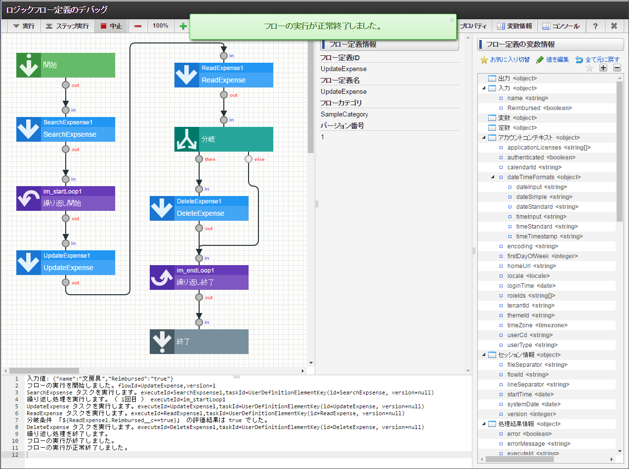Collapse the 入力 <object> tree node

pos(484,88)
